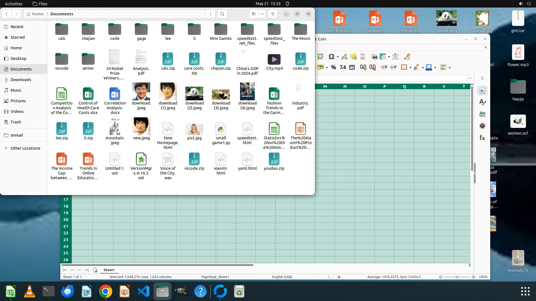Expand the special character Omega dropdown
The width and height of the screenshot is (536, 301).
(x=338, y=57)
